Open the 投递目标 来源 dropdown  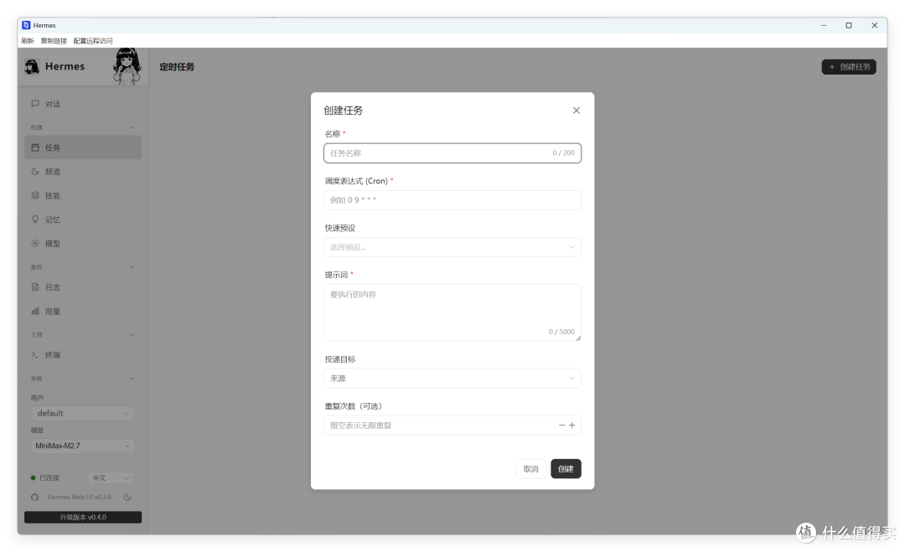452,379
